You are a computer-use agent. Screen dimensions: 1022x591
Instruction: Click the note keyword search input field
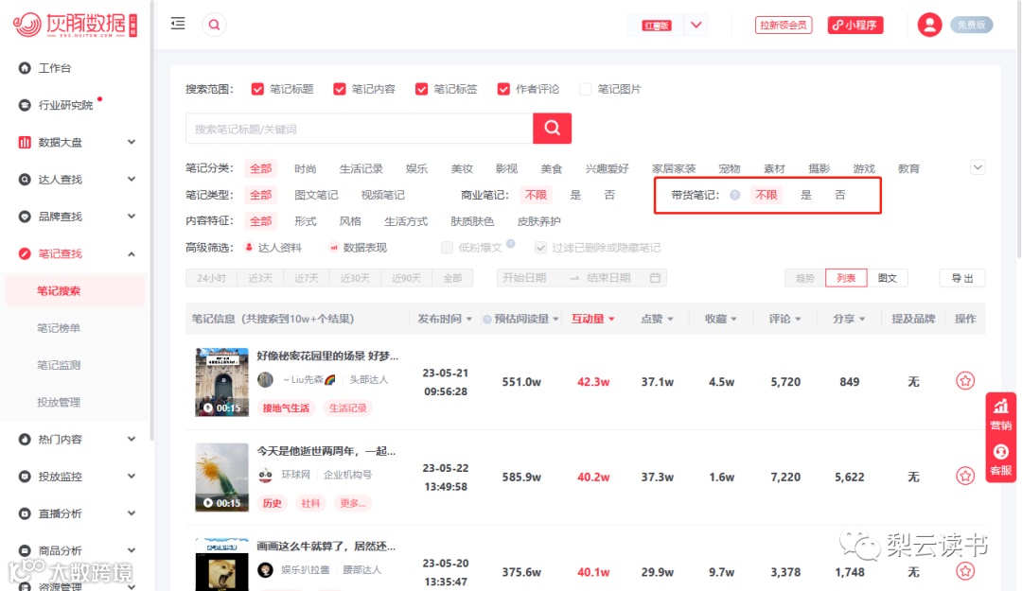tap(360, 129)
